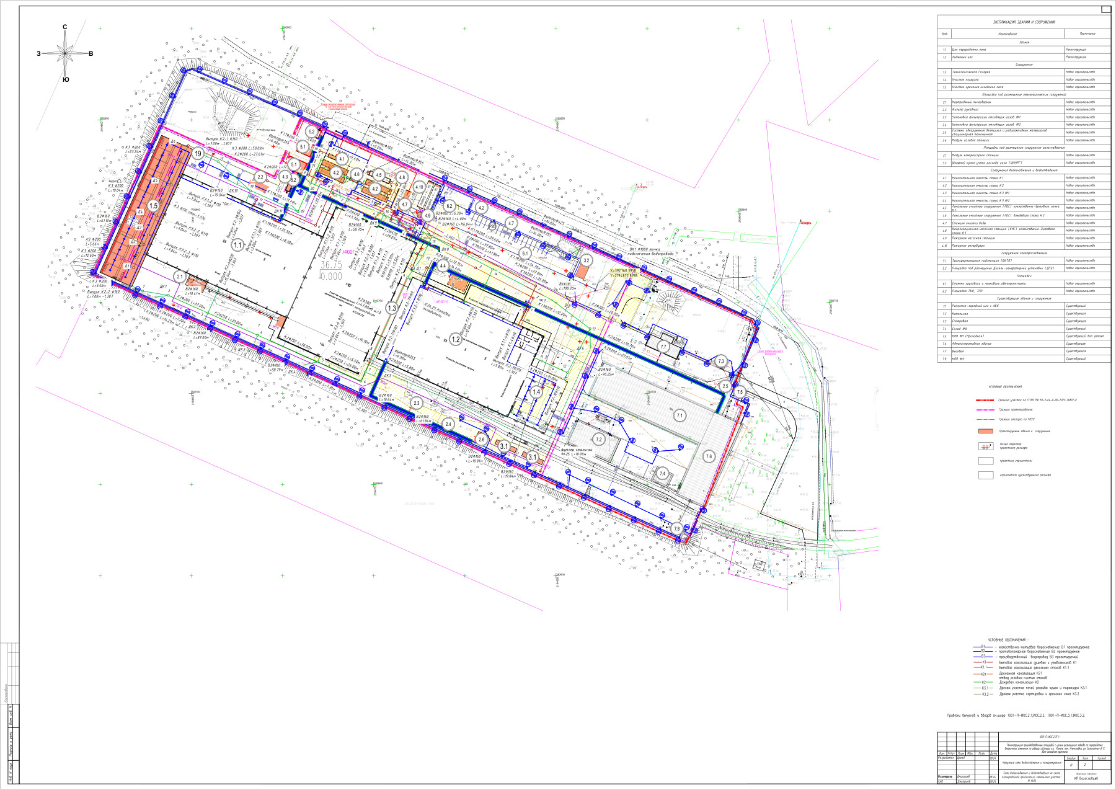Click the north compass rose symbol

65,53
